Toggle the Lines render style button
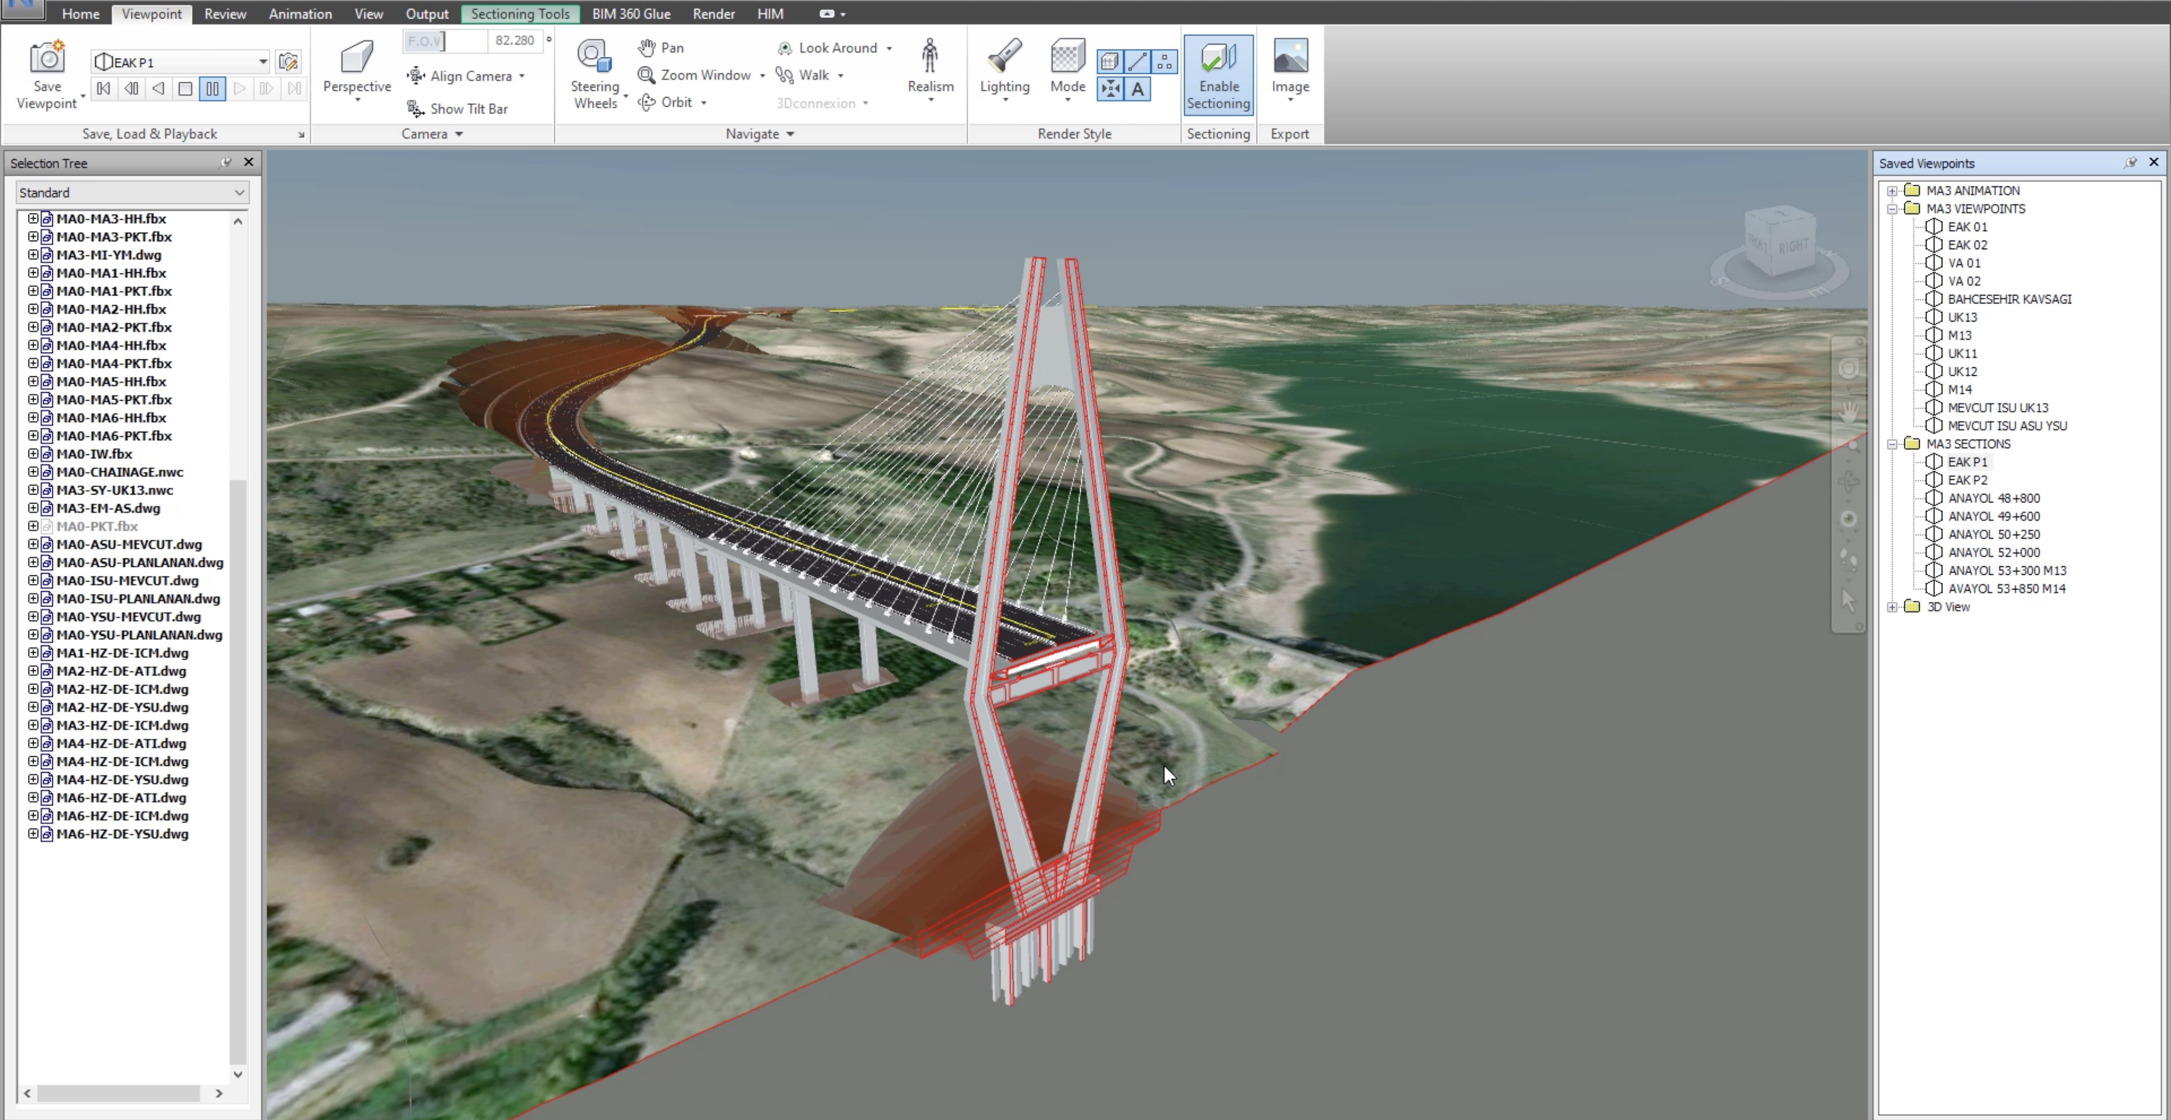Image resolution: width=2171 pixels, height=1120 pixels. (x=1138, y=62)
